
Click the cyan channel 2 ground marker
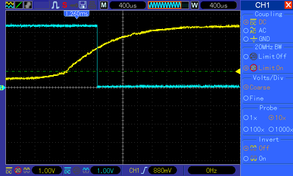(x=2, y=88)
